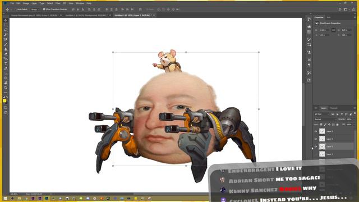Lock transparent pixels in Layers panel
359x202 pixels.
click(321, 125)
